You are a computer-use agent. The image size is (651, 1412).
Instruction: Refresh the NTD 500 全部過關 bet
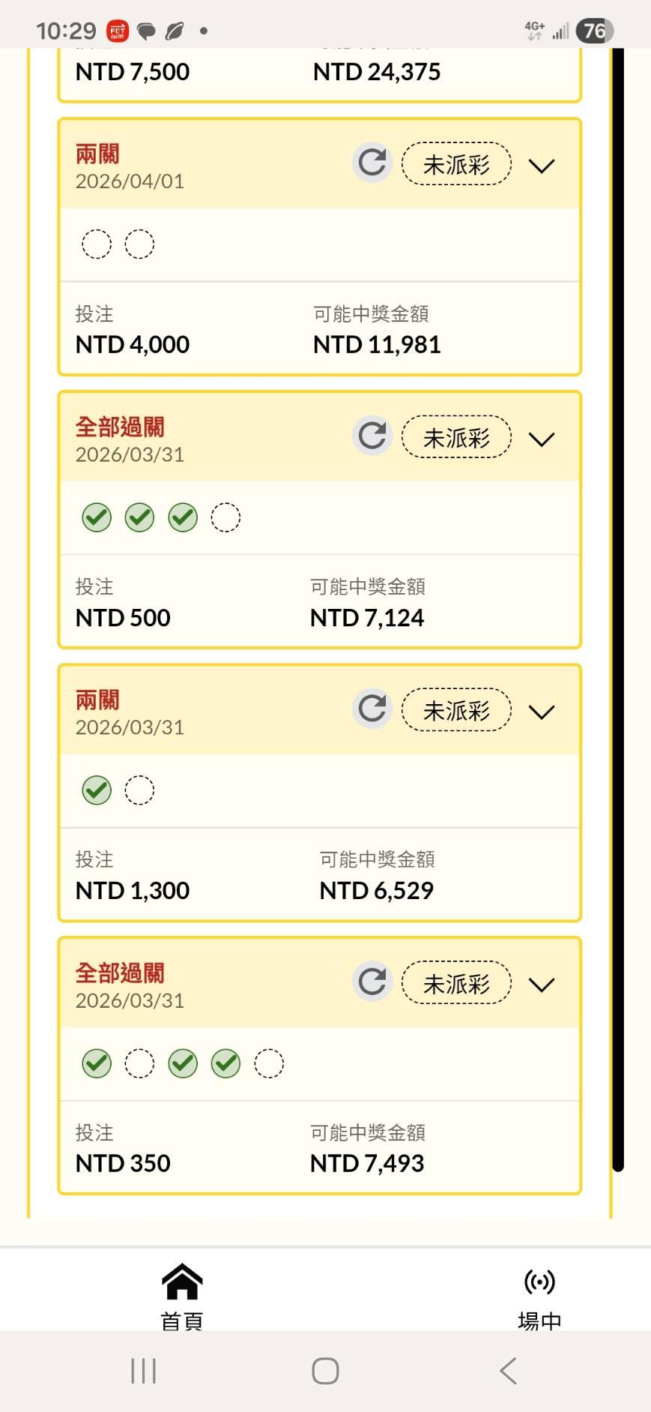click(x=372, y=436)
